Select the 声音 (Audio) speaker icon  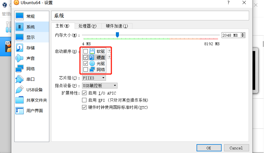[x=20, y=58]
